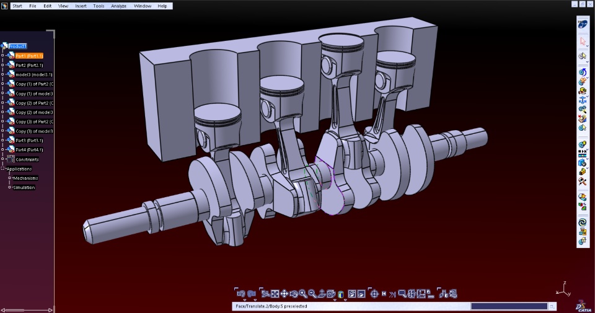Open the Edit menu
The width and height of the screenshot is (595, 313).
(x=48, y=6)
